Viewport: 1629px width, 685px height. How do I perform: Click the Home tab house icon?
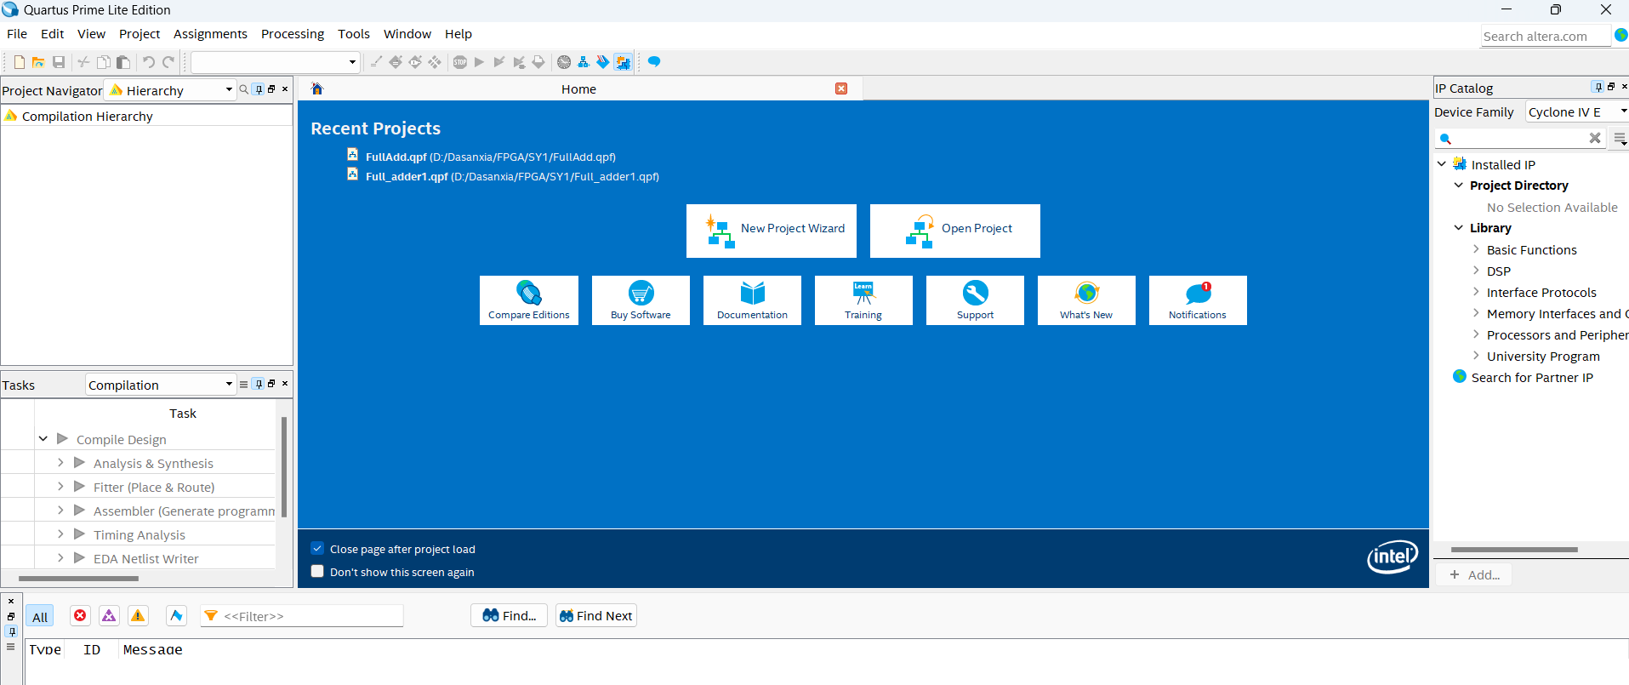[x=317, y=88]
